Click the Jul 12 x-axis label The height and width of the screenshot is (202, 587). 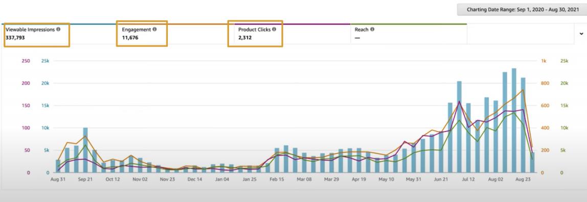pos(468,179)
